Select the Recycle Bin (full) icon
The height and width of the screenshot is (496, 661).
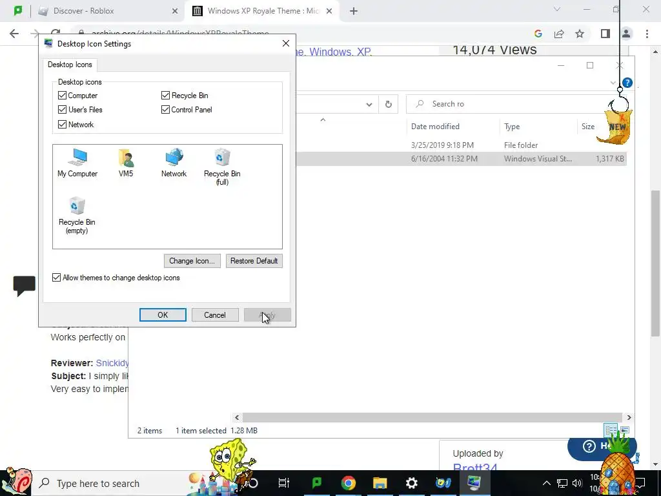click(222, 167)
